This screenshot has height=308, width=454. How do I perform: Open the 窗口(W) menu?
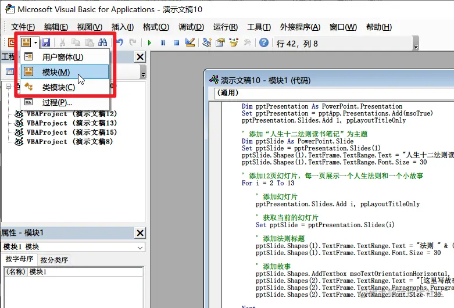click(343, 27)
